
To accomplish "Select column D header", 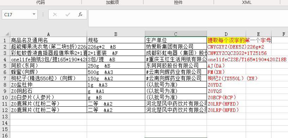I will coord(226,34).
